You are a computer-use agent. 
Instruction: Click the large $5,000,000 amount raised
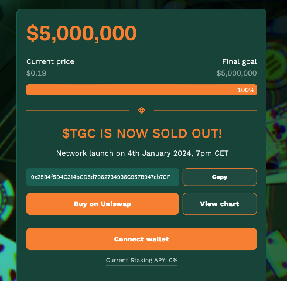81,33
